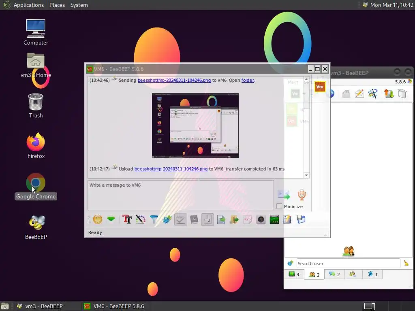Select the Google Chrome desktop icon
This screenshot has height=311, width=415.
point(36,186)
